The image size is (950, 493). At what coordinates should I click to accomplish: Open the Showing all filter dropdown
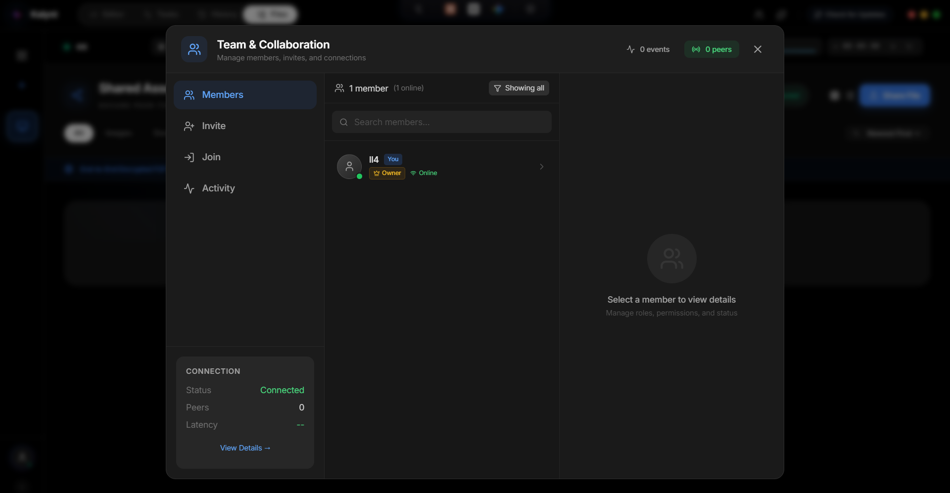tap(519, 88)
